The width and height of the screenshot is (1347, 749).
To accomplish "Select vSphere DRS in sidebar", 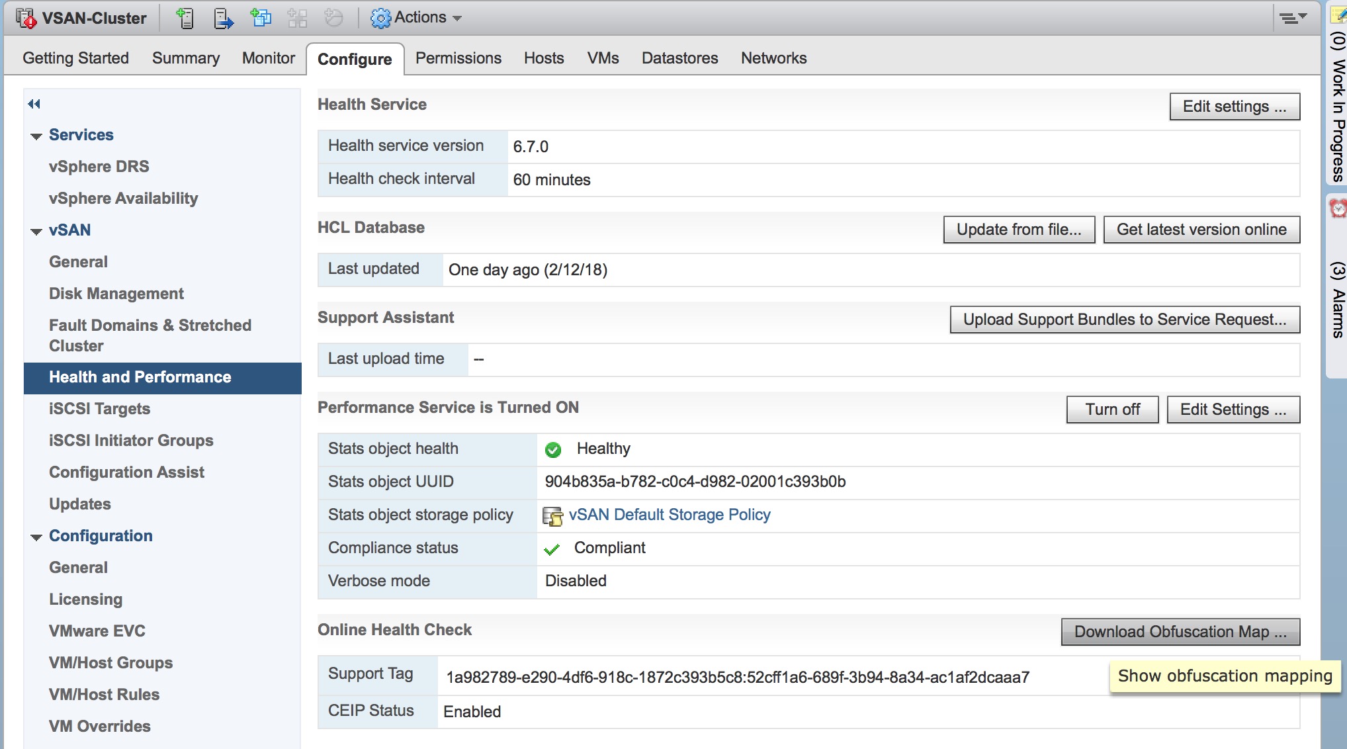I will coord(99,167).
